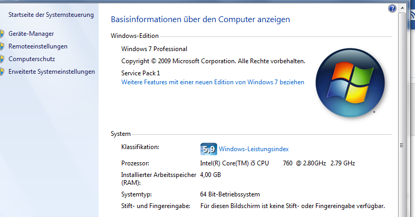Open the Geräte-Manager link
415x217 pixels.
pyautogui.click(x=31, y=34)
